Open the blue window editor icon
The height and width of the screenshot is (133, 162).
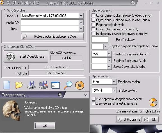pos(56,85)
